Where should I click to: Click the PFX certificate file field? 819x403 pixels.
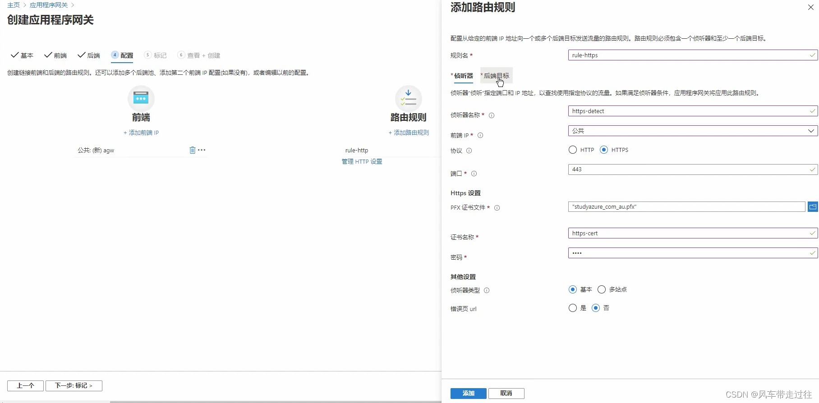click(686, 207)
